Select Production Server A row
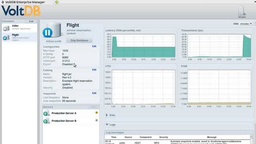The image size is (256, 144). (x=71, y=113)
